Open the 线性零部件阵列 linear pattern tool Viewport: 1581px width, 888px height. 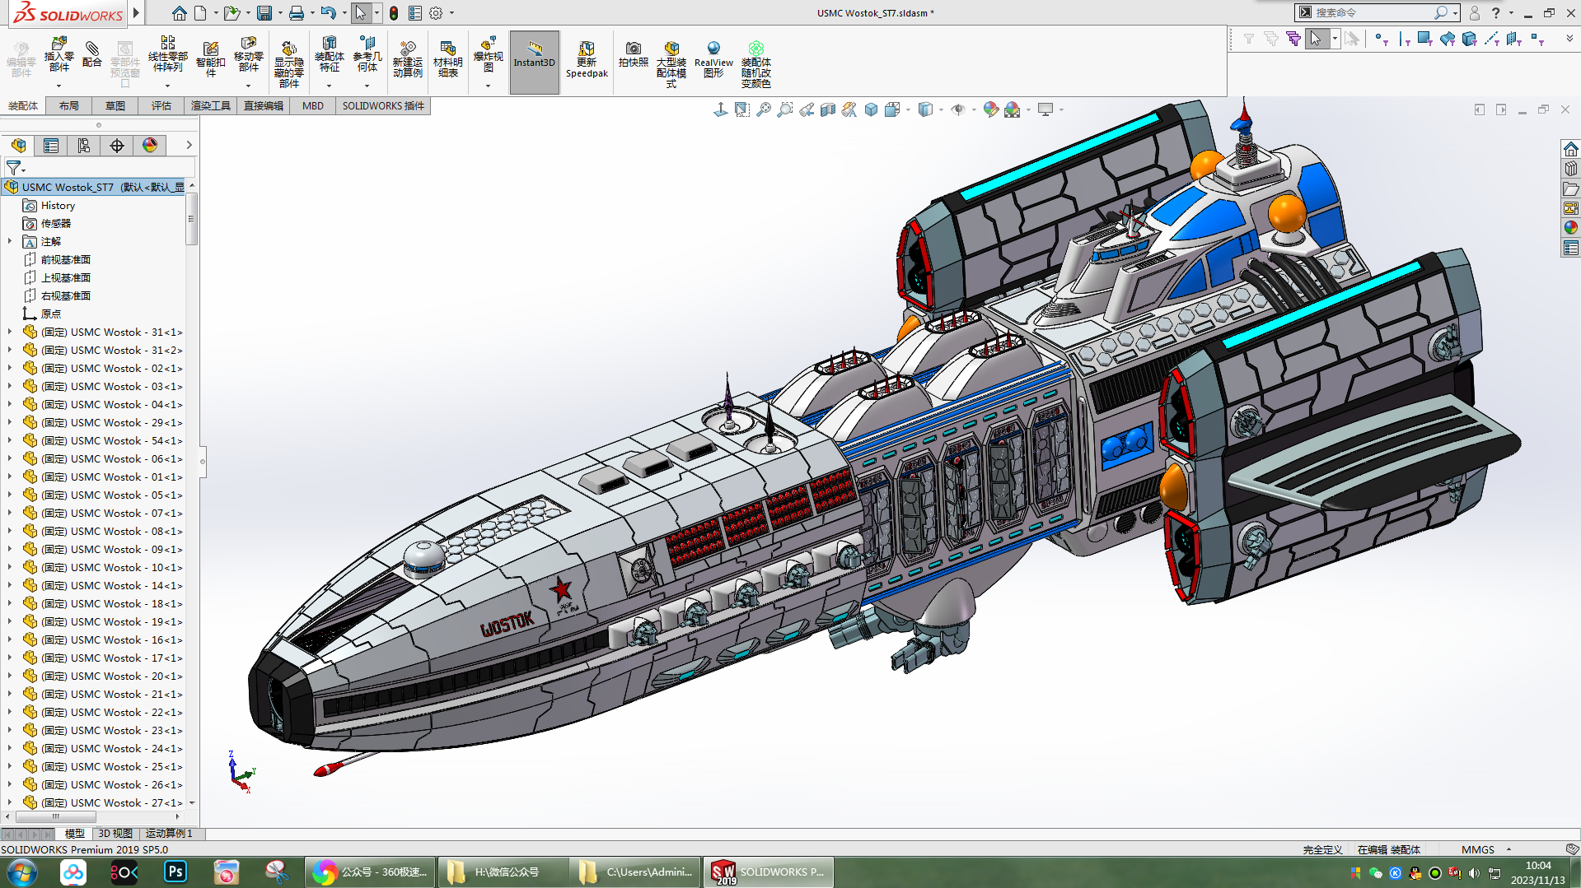pos(167,55)
